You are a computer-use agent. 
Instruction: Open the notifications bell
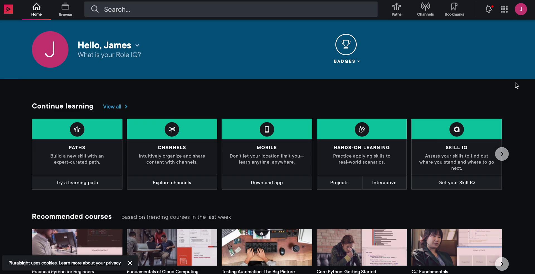pos(489,9)
